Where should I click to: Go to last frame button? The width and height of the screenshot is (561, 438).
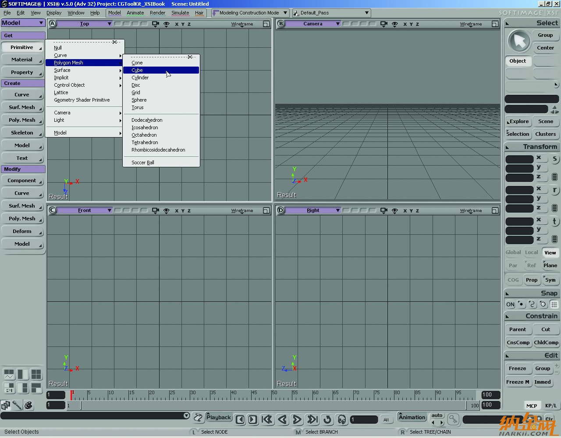(312, 420)
